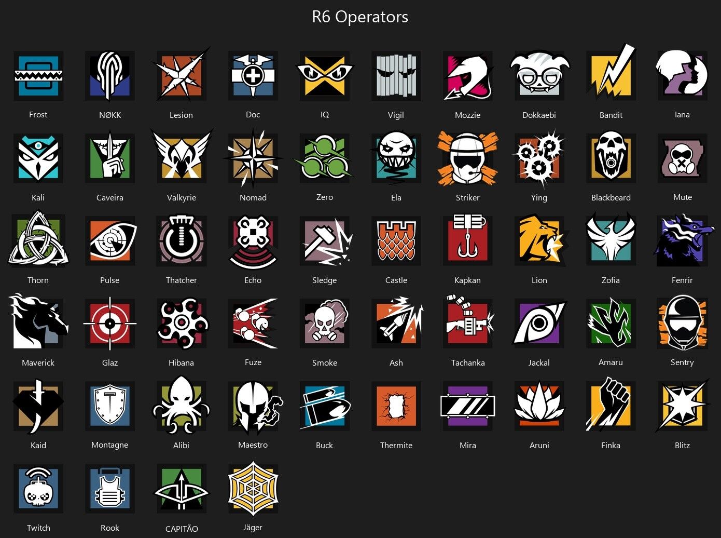Click the R6 Operators heading
The image size is (721, 538).
coord(360,17)
